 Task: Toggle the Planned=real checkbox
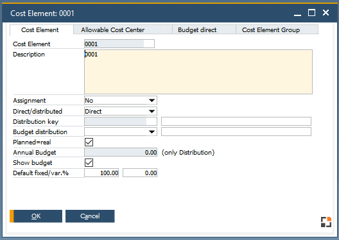pos(89,142)
